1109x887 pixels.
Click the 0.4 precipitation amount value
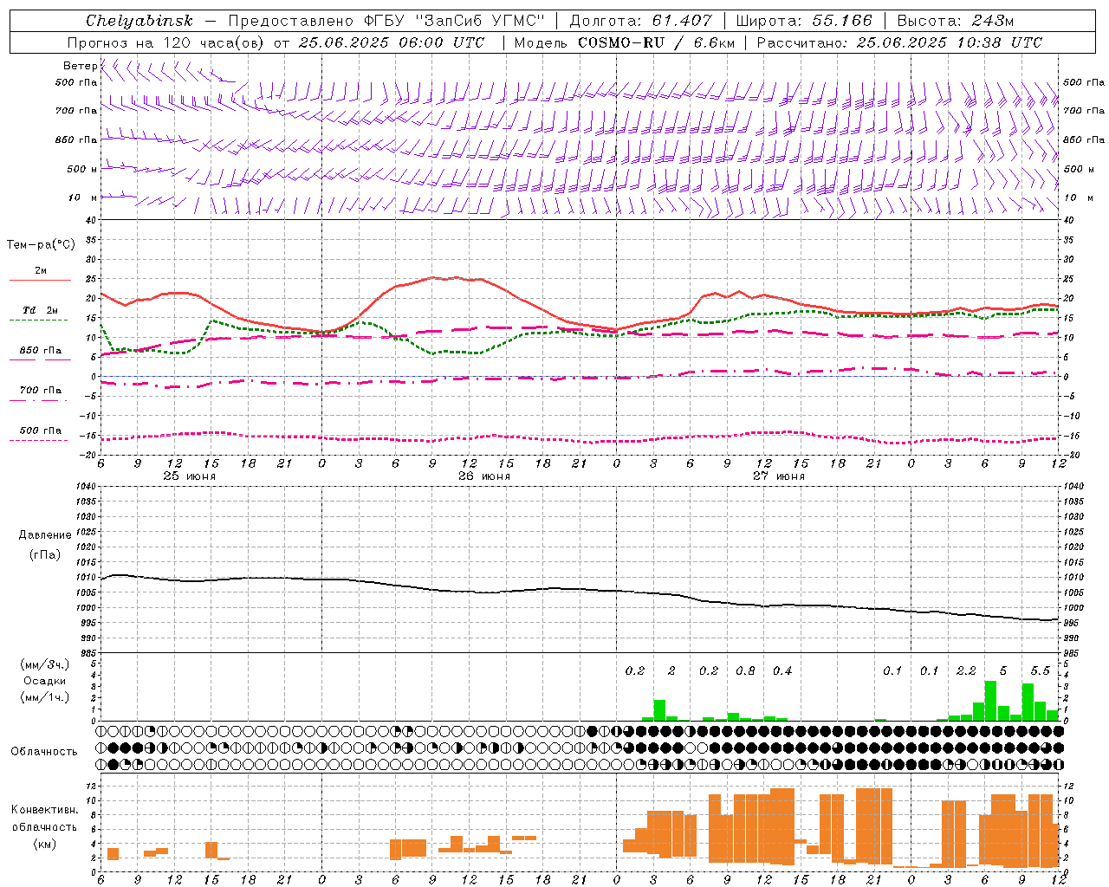point(782,670)
